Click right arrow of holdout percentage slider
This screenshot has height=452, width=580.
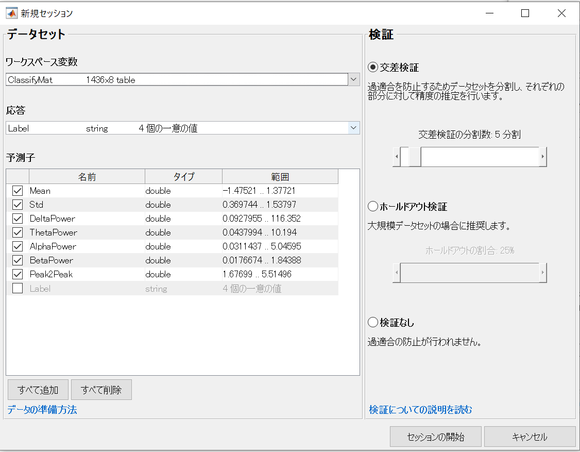pos(542,273)
